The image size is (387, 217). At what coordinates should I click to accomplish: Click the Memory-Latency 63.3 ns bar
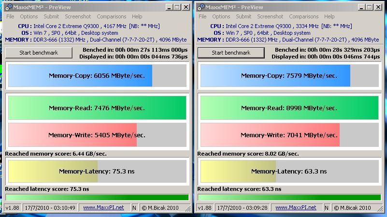click(x=289, y=172)
